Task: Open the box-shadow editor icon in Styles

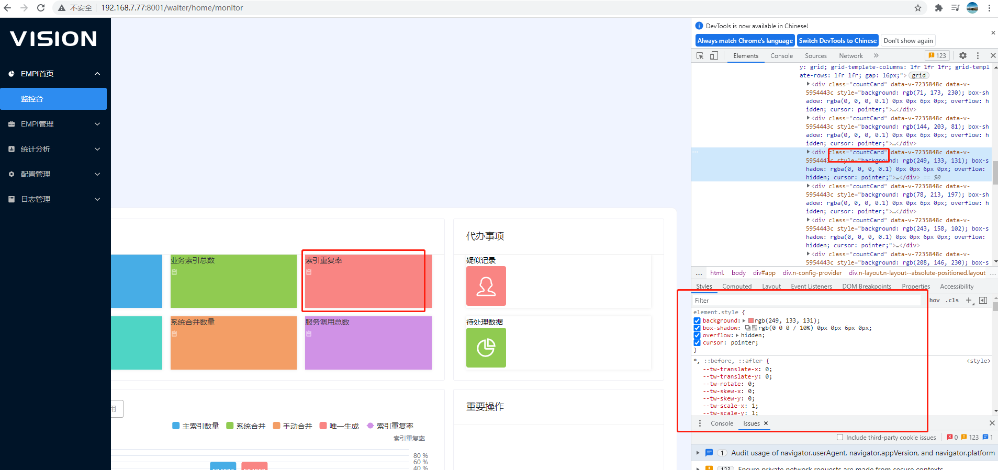Action: (x=748, y=328)
